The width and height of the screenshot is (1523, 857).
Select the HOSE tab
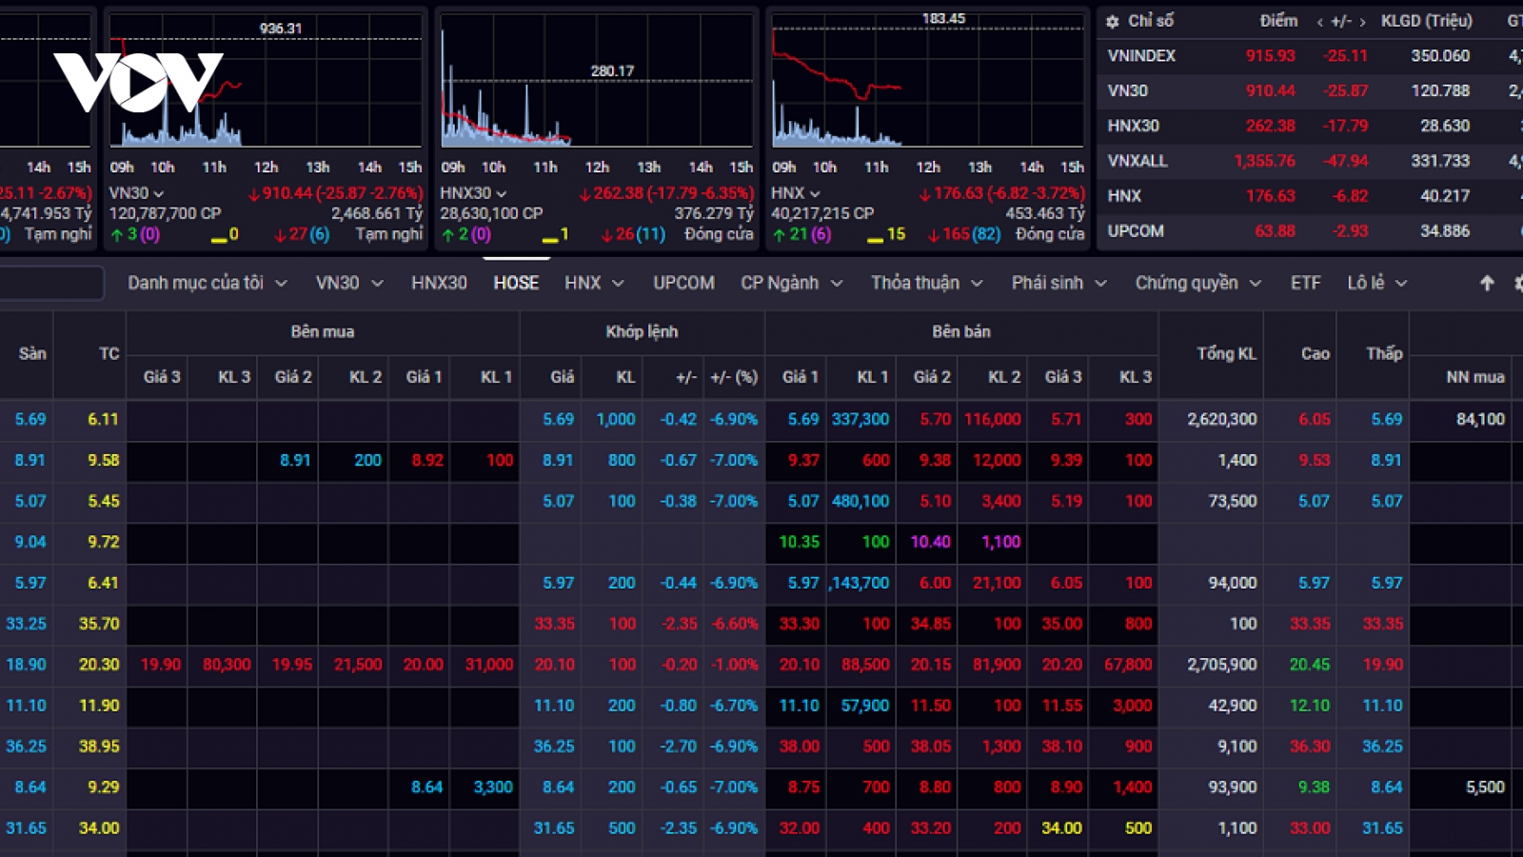(516, 283)
